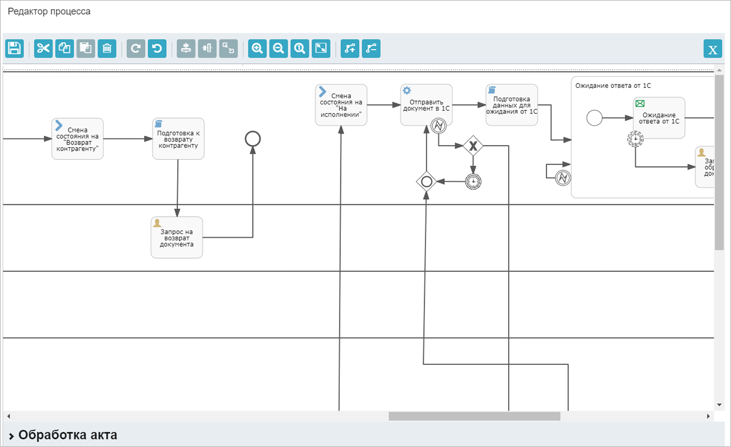Click the undo arrow icon
The width and height of the screenshot is (731, 447).
click(x=157, y=49)
